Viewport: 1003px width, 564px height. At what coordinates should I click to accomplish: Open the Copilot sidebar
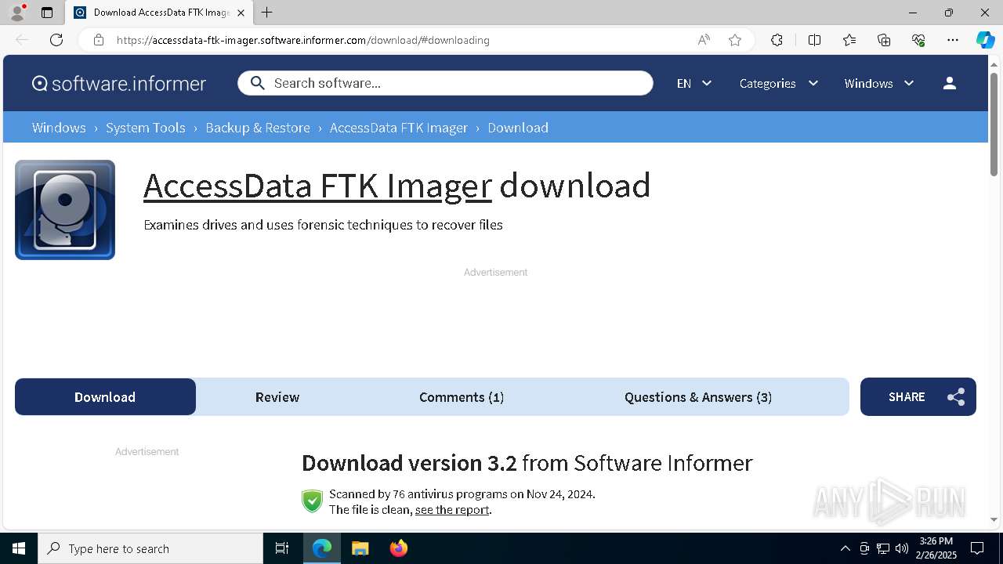pos(985,40)
